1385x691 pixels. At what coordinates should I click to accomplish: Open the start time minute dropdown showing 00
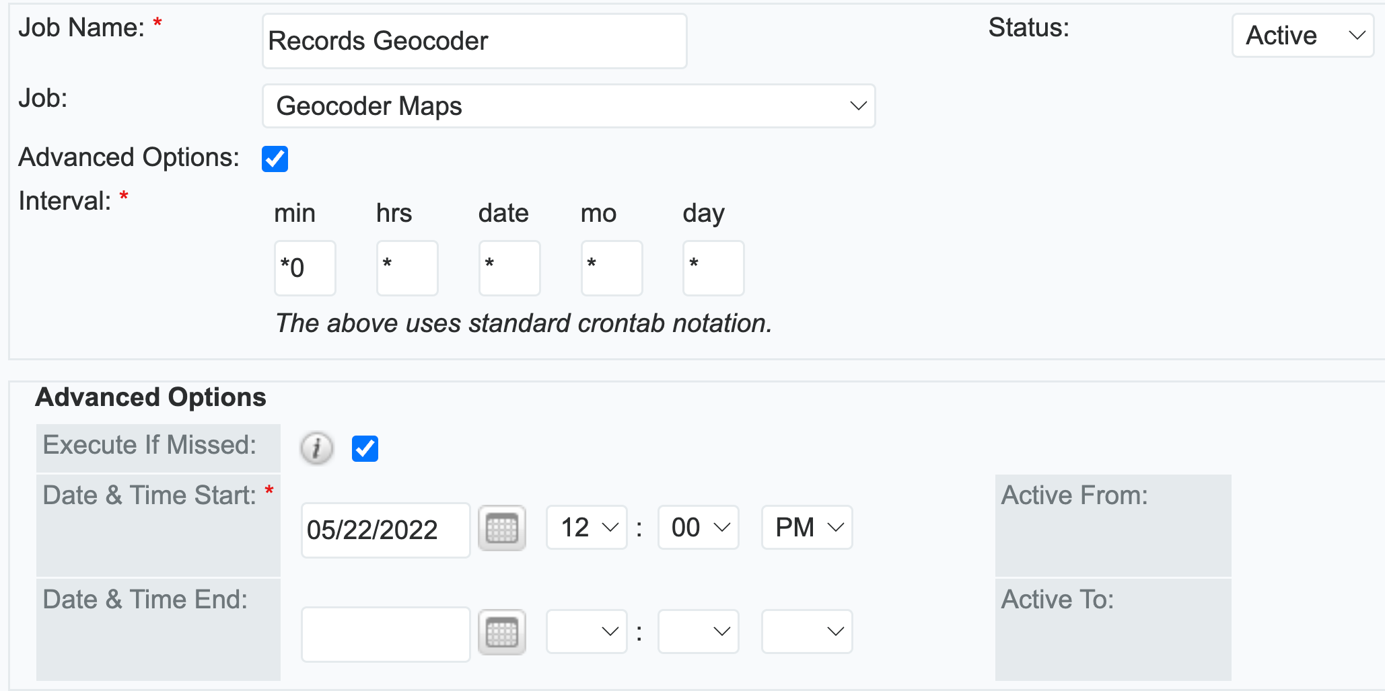point(697,528)
